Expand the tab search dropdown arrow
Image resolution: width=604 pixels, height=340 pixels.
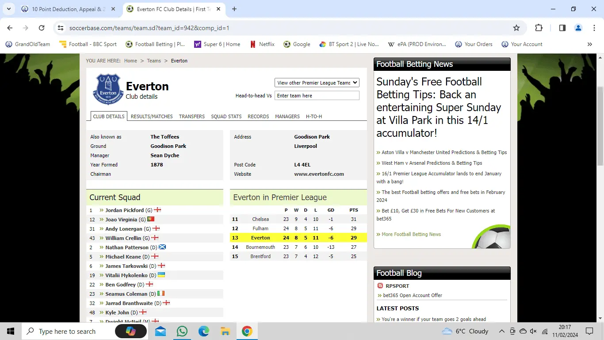click(8, 9)
